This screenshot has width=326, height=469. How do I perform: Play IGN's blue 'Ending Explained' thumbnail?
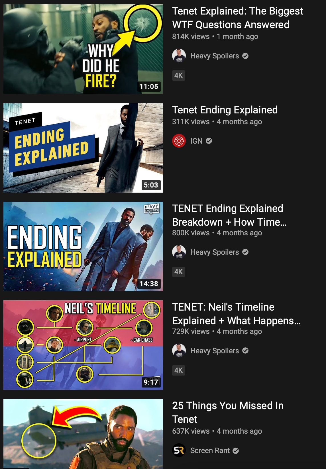83,148
